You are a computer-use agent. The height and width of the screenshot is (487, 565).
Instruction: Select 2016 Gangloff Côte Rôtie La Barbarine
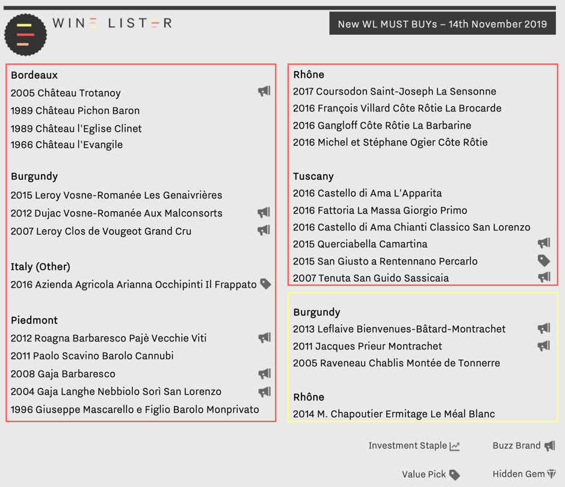[382, 125]
